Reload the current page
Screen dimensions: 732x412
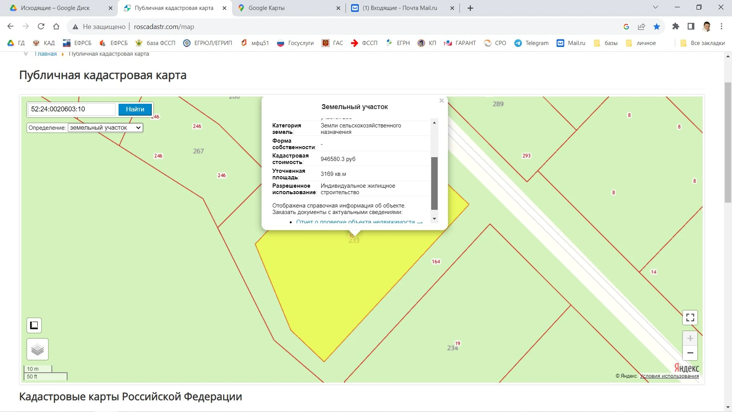tap(41, 26)
